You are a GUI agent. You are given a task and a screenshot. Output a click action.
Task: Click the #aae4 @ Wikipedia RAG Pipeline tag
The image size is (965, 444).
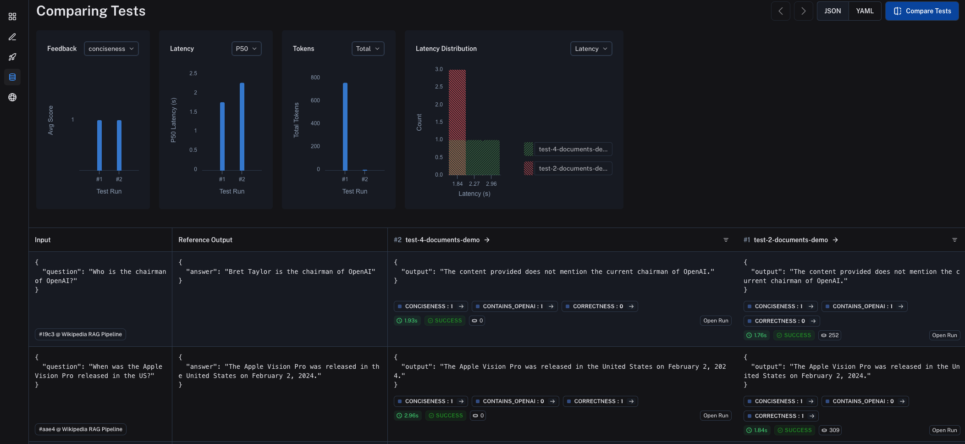pos(81,429)
